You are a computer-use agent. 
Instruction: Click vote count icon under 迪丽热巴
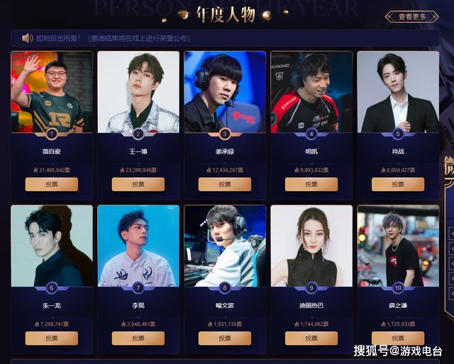click(x=297, y=324)
